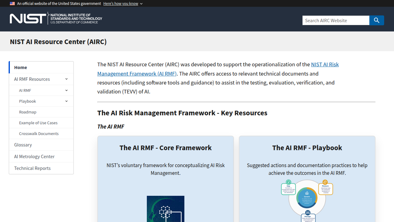Click the Playbook circular diagram image

[307, 201]
